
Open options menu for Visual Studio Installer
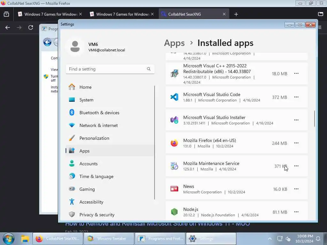click(296, 120)
